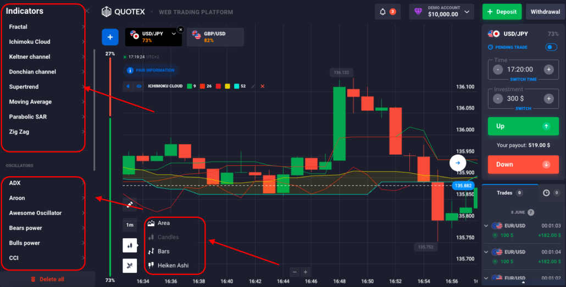Select Zig Zag indicator
Image resolution: width=566 pixels, height=287 pixels.
pyautogui.click(x=46, y=132)
